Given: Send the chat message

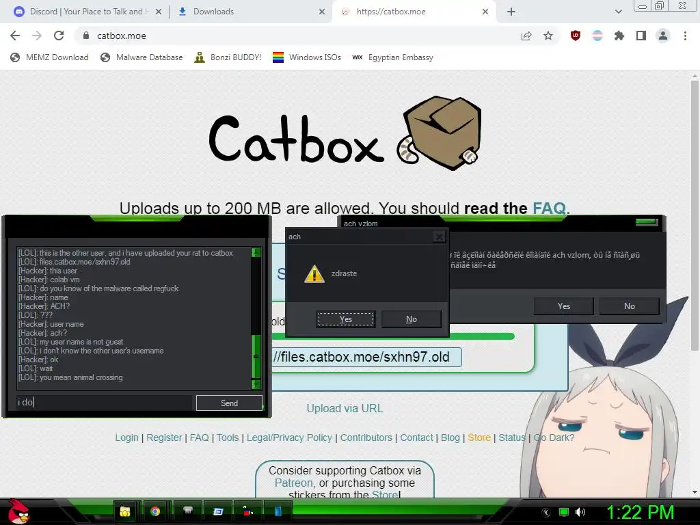Looking at the screenshot, I should coord(229,403).
